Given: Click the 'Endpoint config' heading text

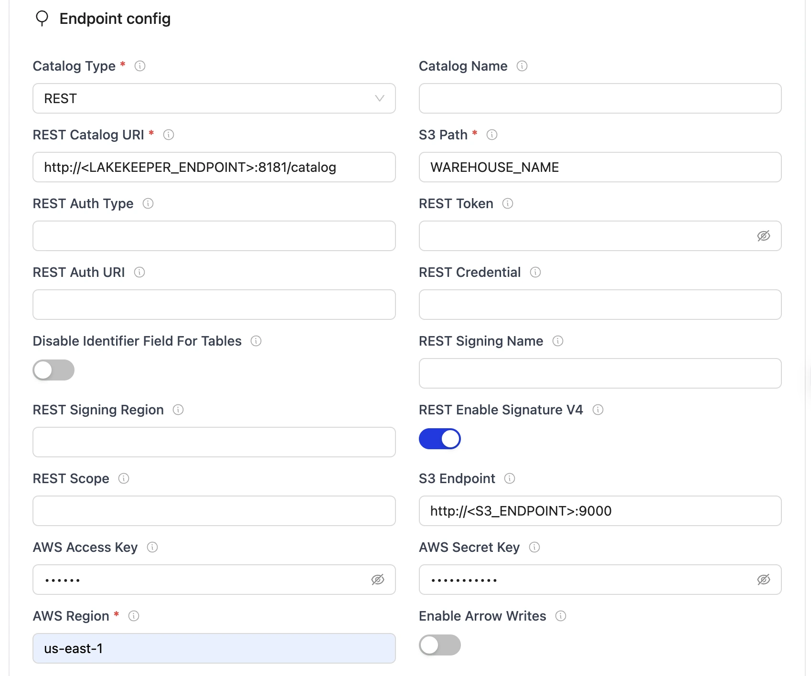Looking at the screenshot, I should [x=115, y=19].
